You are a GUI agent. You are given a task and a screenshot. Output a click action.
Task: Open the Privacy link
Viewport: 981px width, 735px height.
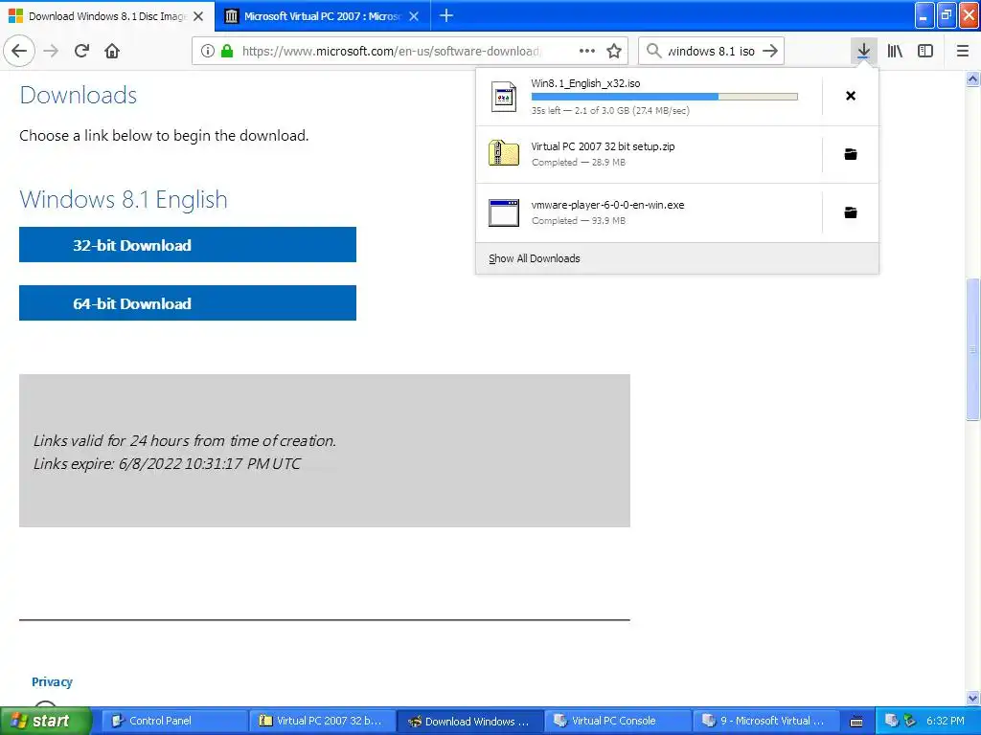coord(52,681)
